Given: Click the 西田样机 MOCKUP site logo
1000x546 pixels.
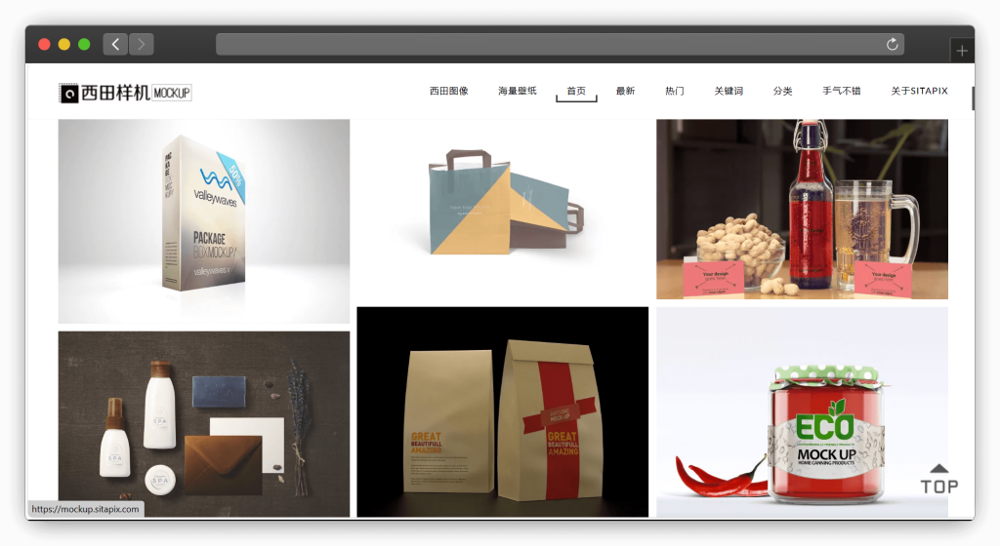Looking at the screenshot, I should pyautogui.click(x=125, y=93).
